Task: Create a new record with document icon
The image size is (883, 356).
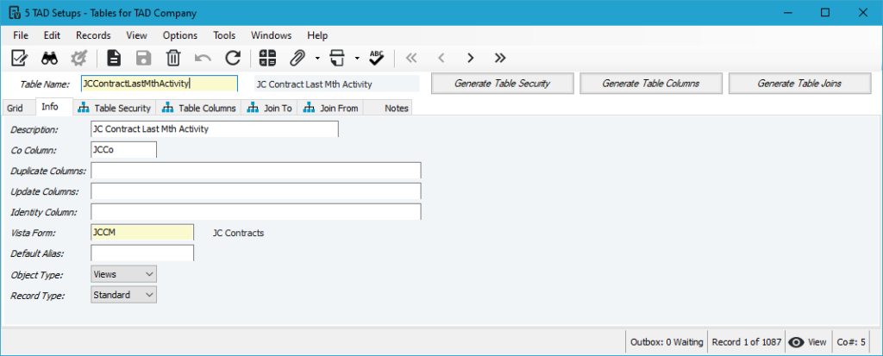Action: pos(115,58)
